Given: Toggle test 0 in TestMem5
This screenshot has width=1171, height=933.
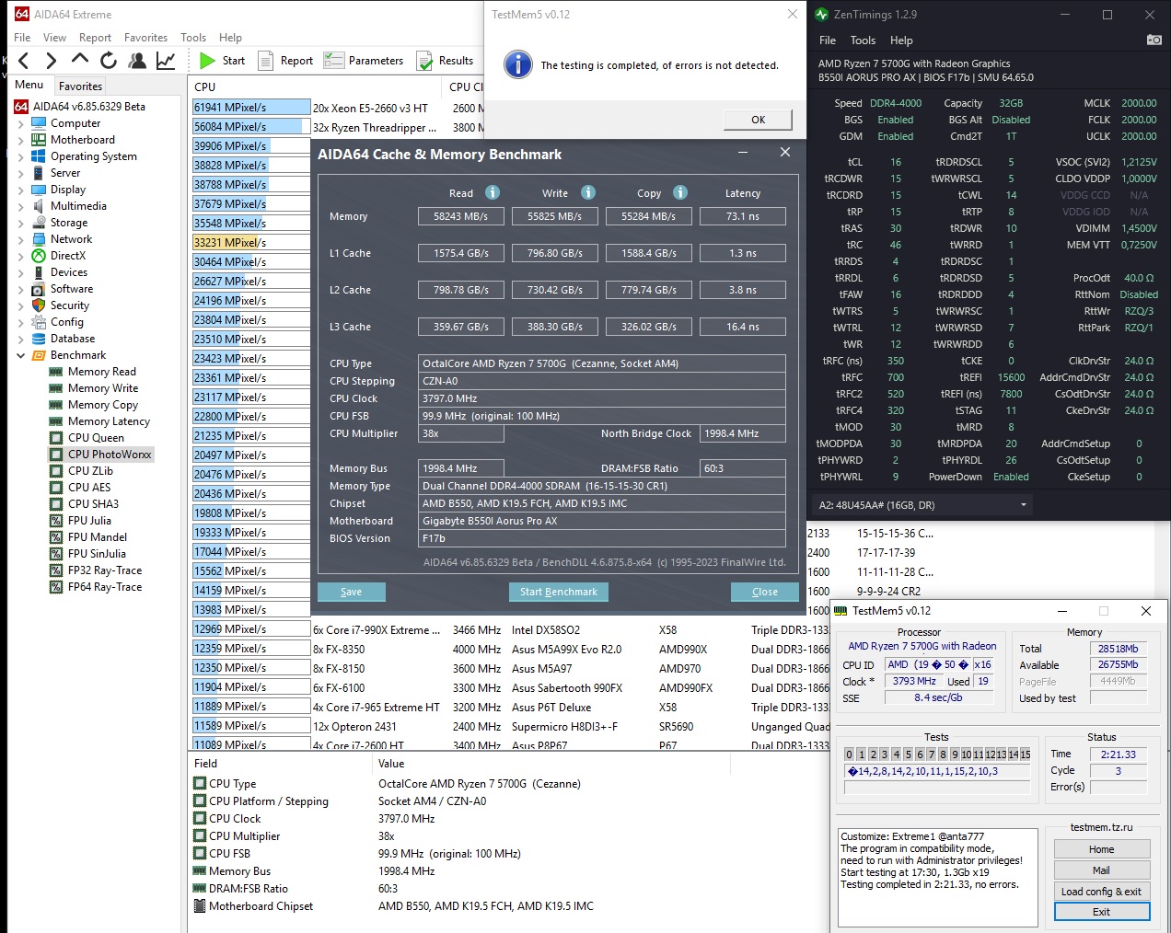Looking at the screenshot, I should [x=849, y=754].
